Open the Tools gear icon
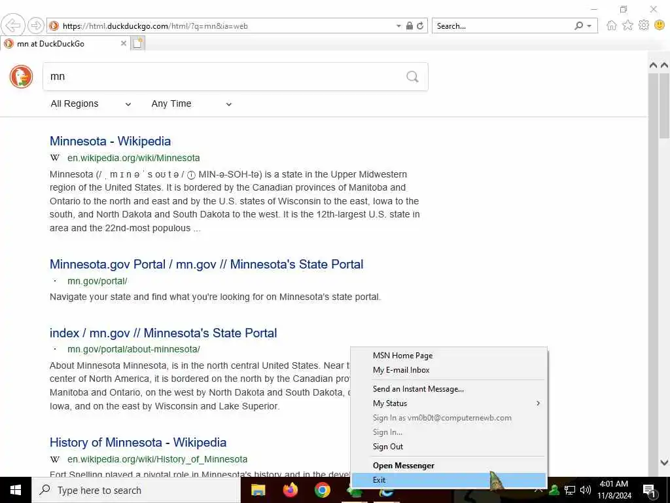The width and height of the screenshot is (670, 503). 644,26
